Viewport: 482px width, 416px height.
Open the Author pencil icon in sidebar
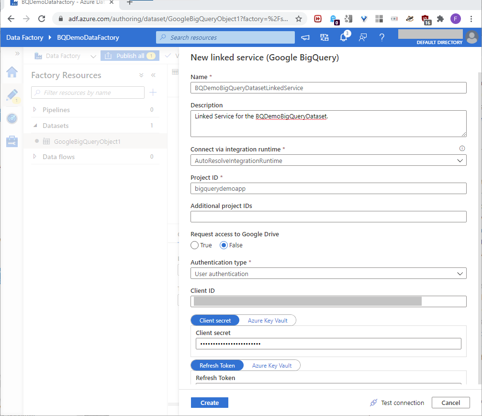tap(12, 95)
